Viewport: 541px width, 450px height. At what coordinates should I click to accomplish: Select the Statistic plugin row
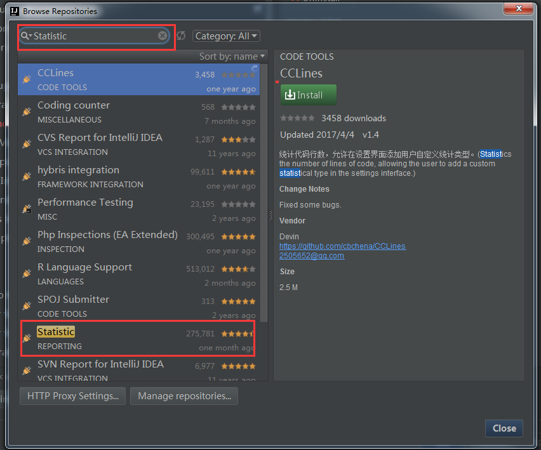click(138, 338)
